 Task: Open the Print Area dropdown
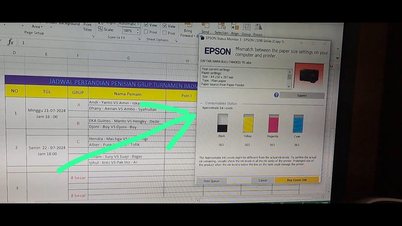pos(37,27)
